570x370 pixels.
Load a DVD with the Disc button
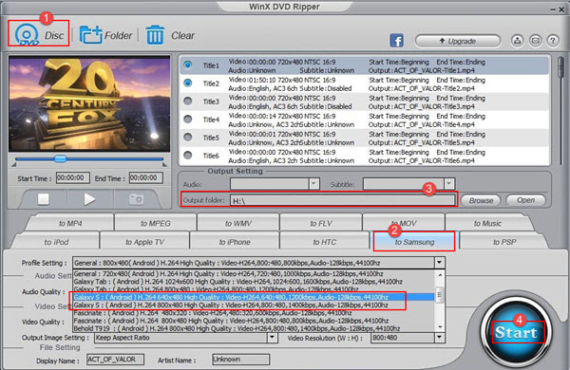click(39, 34)
